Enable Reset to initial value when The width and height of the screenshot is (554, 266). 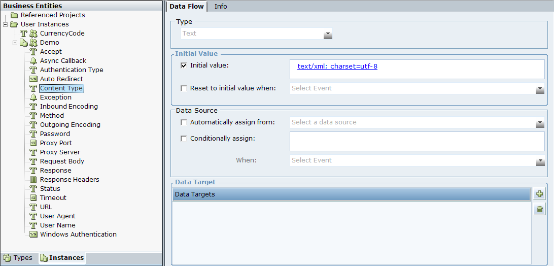pos(184,88)
